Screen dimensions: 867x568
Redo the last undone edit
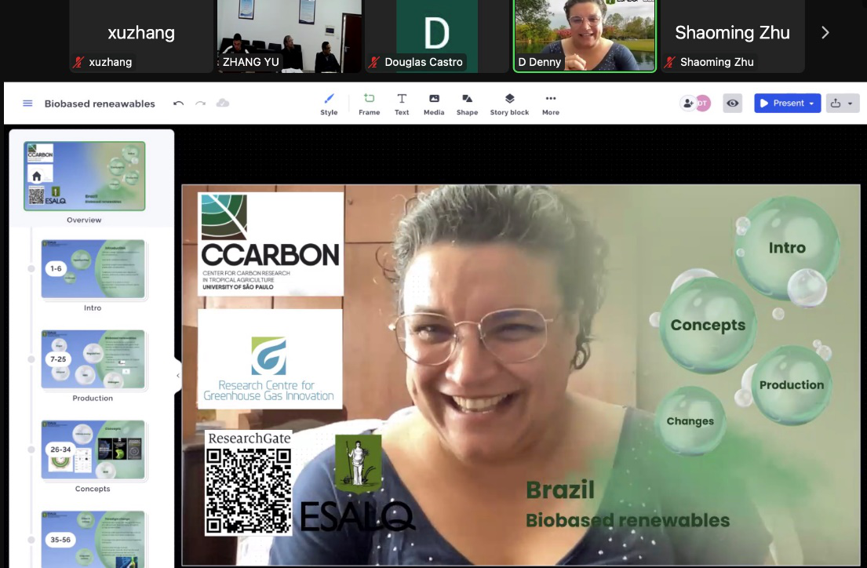click(x=201, y=104)
